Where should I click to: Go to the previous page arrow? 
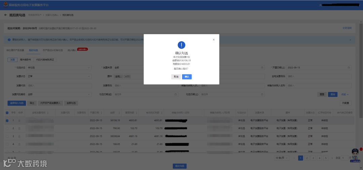[294, 158]
